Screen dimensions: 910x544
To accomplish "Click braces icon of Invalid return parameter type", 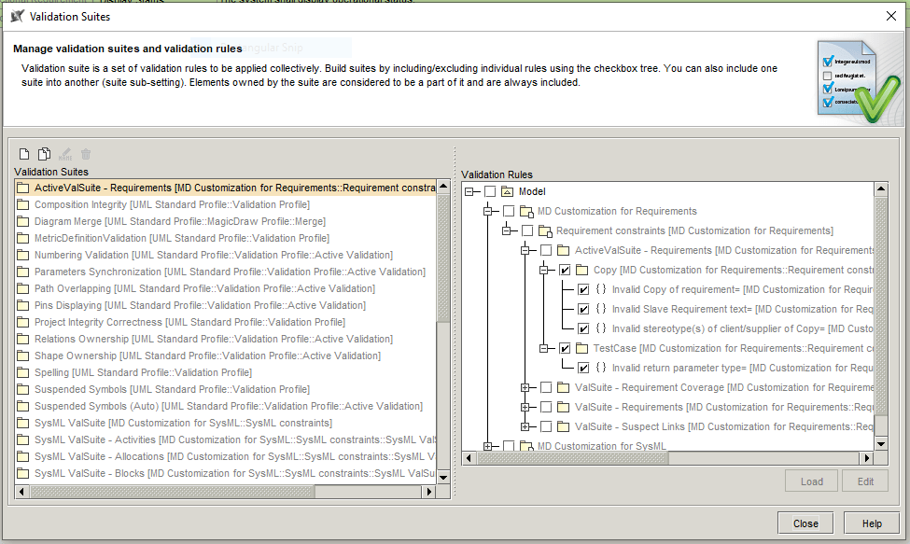I will (x=601, y=367).
